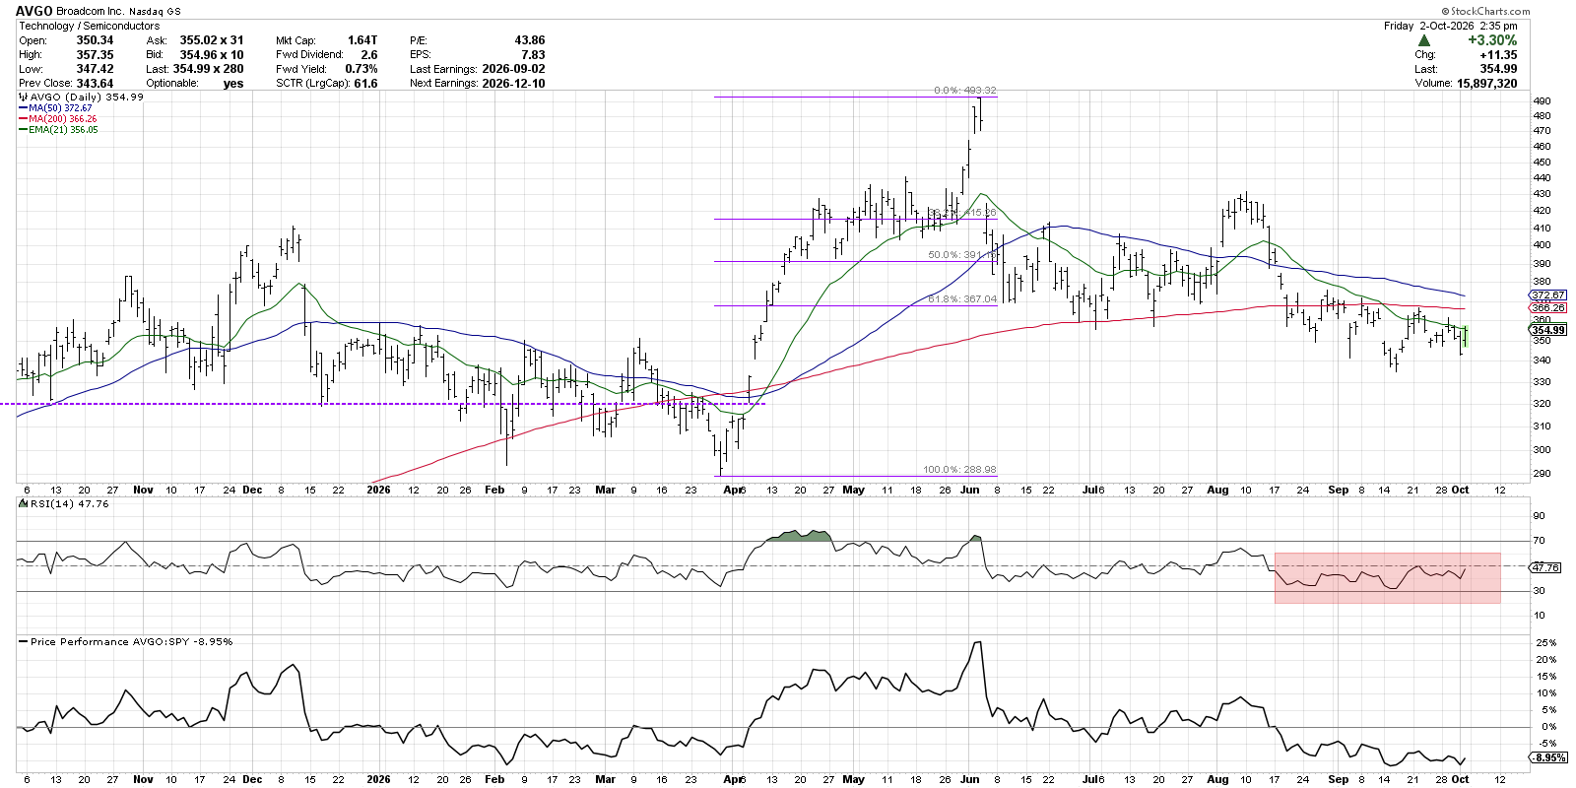Viewport: 1576px width, 788px height.
Task: Select the Chg value +11.35
Action: click(x=1499, y=55)
